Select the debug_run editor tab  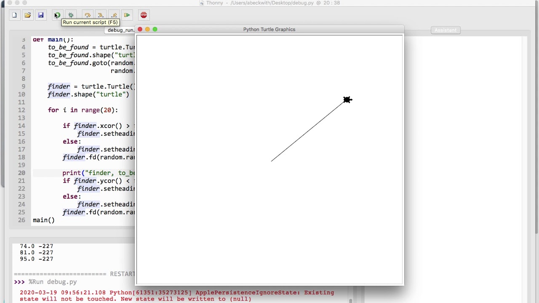(120, 30)
